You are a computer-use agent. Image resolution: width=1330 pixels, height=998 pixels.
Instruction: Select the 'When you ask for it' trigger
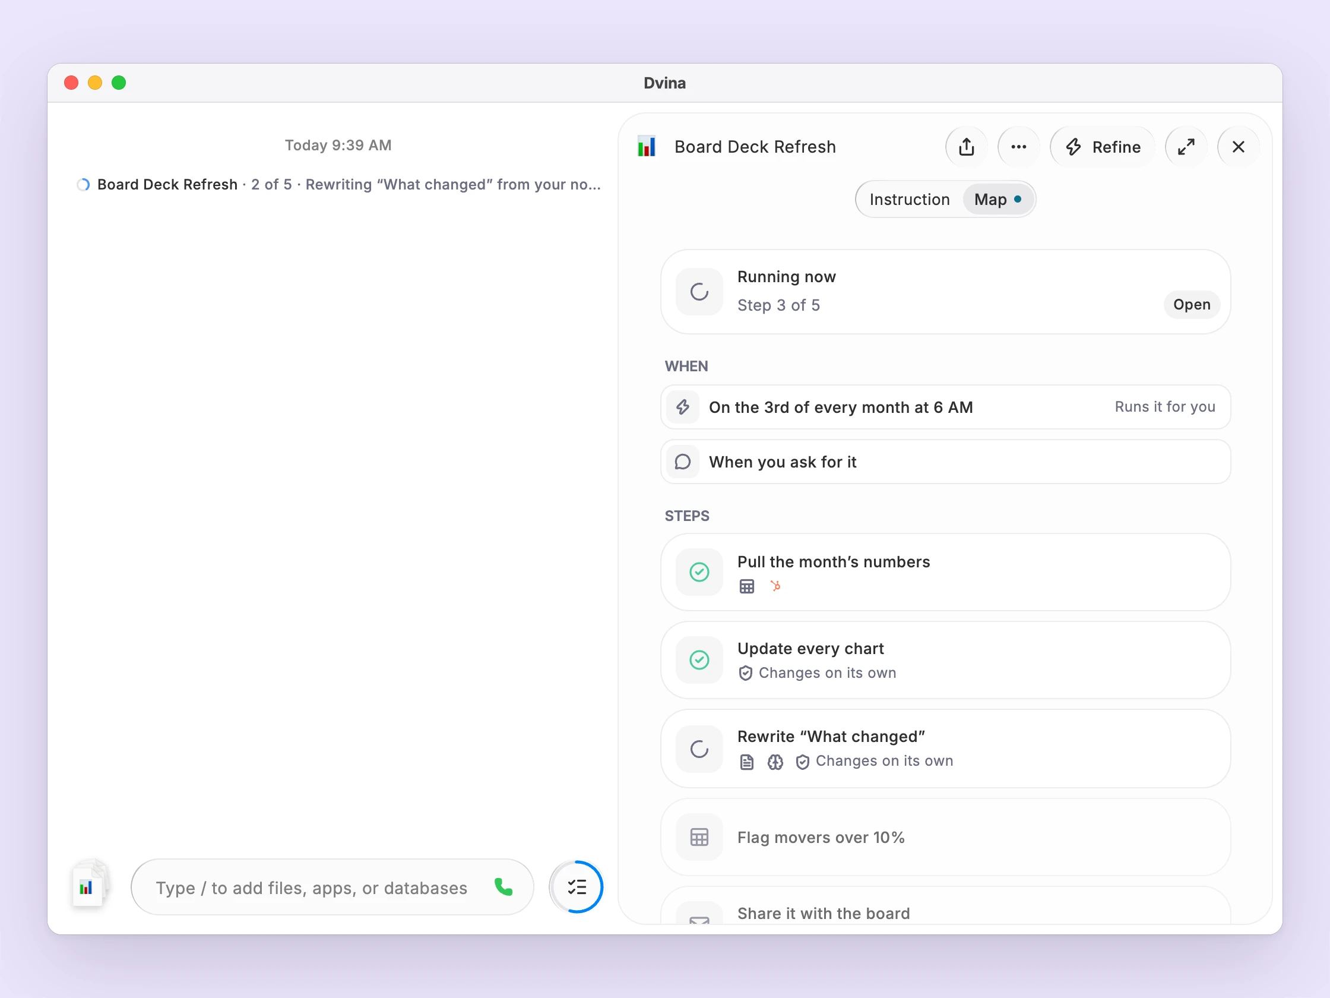(945, 462)
